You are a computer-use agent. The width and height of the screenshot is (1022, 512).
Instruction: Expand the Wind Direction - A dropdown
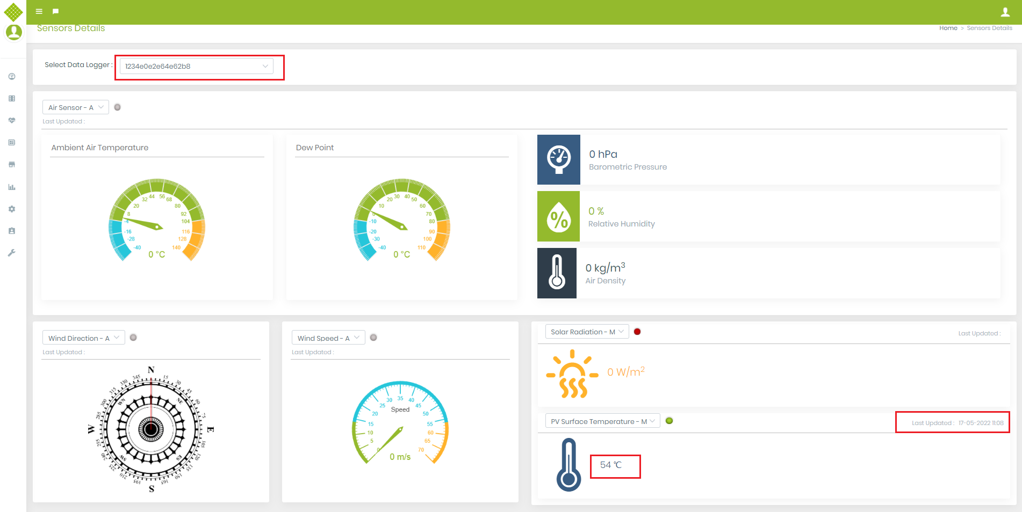click(83, 338)
